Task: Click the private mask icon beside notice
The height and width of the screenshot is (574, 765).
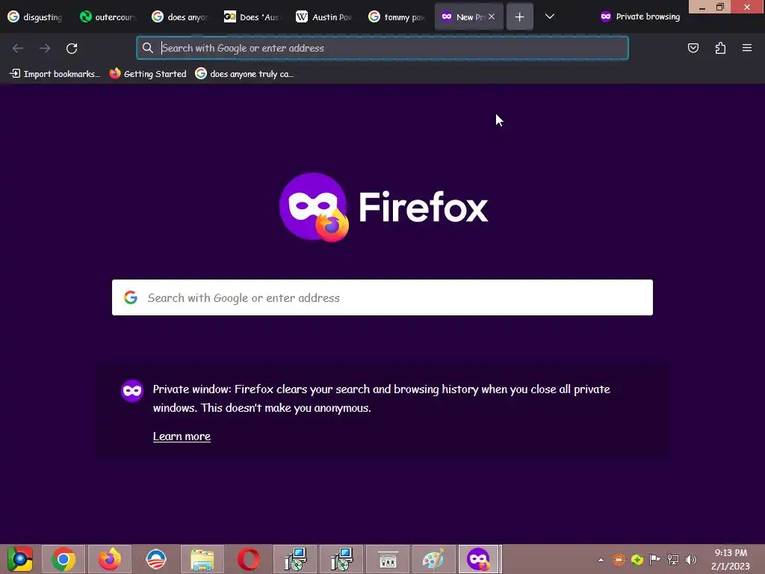Action: coord(132,391)
